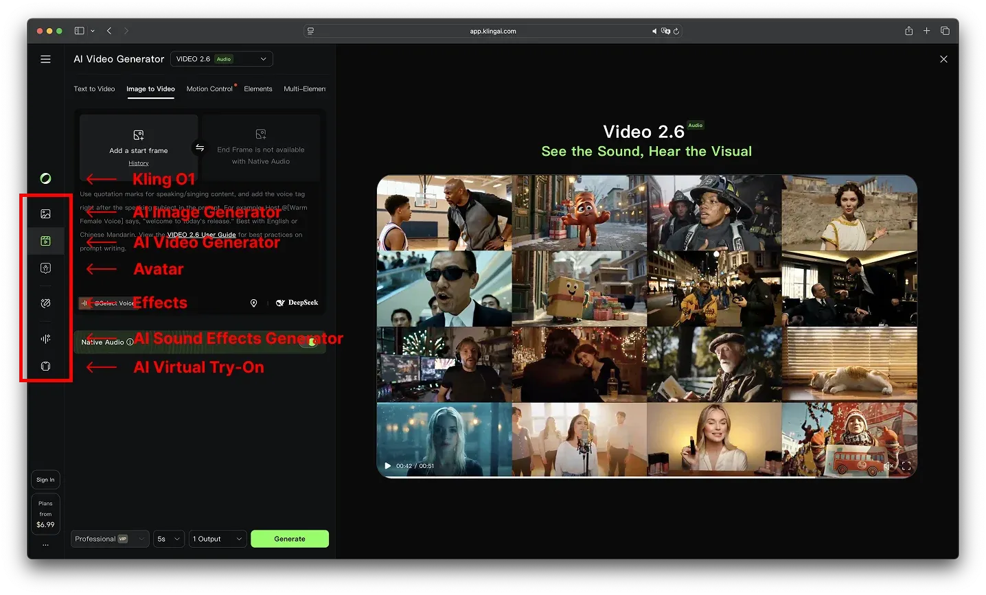
Task: Click the Kling logo above the sidebar tools
Action: (x=45, y=178)
